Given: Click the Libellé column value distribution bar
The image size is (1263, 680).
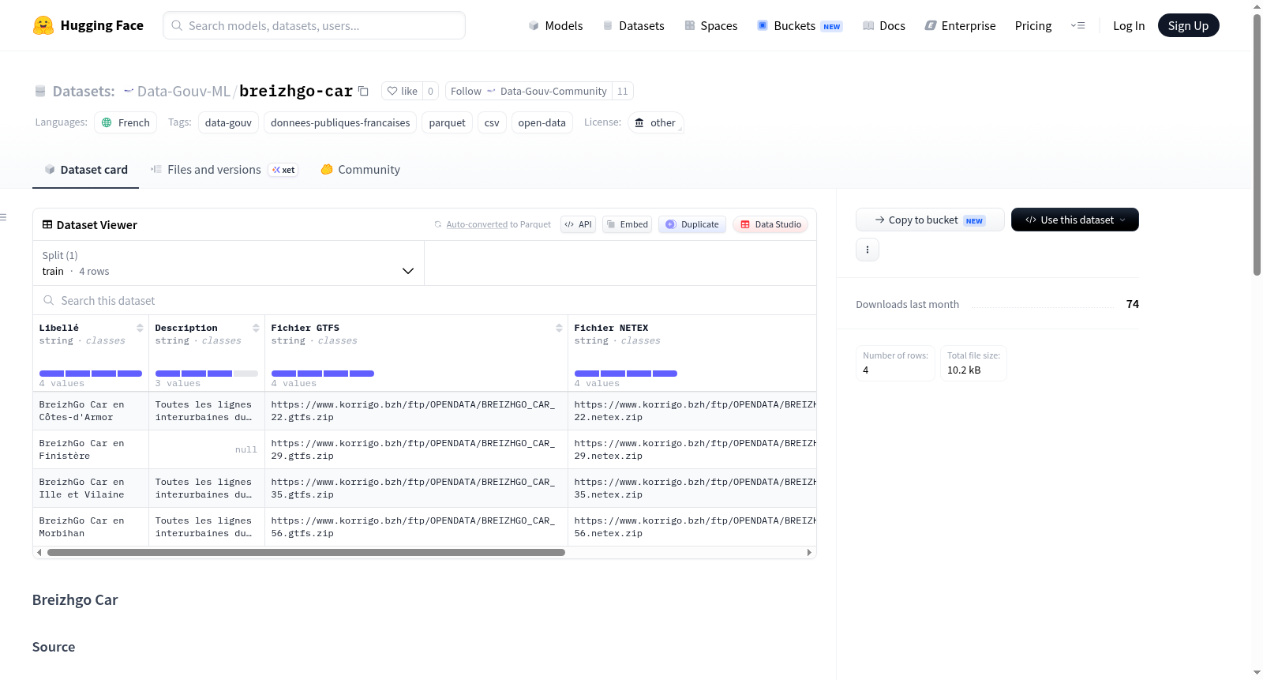Looking at the screenshot, I should tap(91, 374).
